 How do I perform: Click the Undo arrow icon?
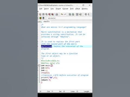pyautogui.click(x=62, y=14)
